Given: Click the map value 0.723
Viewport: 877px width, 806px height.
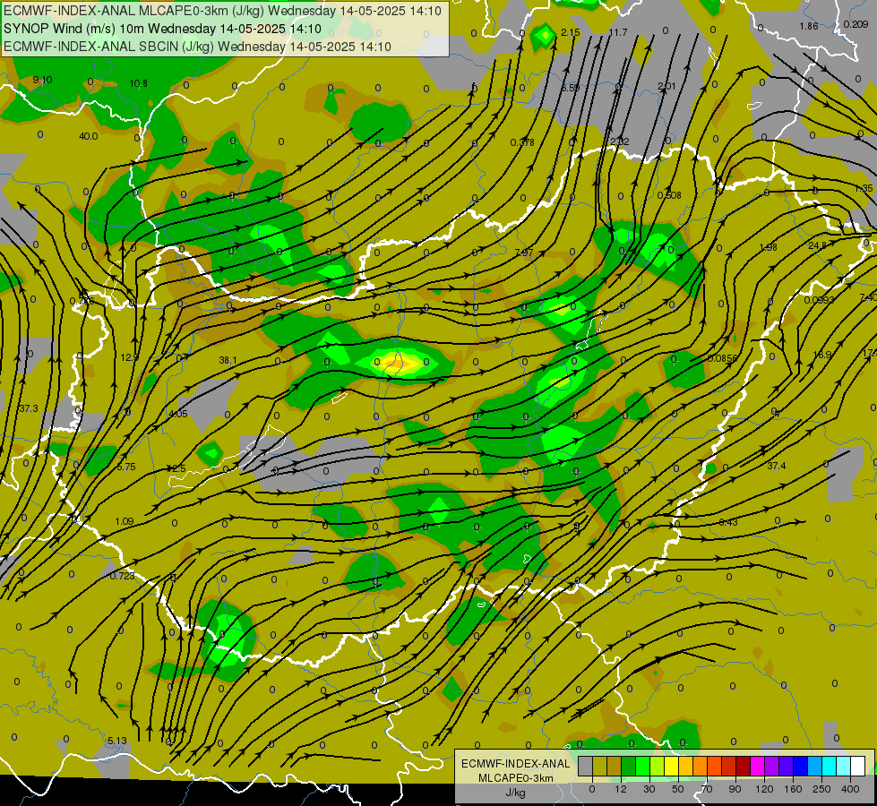Looking at the screenshot, I should point(122,576).
